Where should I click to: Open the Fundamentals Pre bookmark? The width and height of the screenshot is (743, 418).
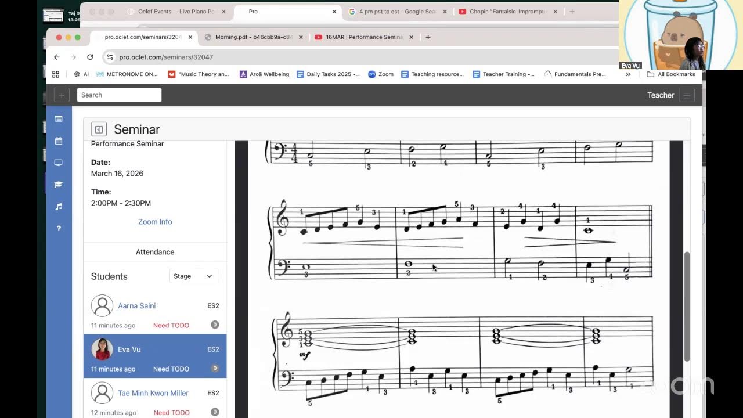coord(575,74)
